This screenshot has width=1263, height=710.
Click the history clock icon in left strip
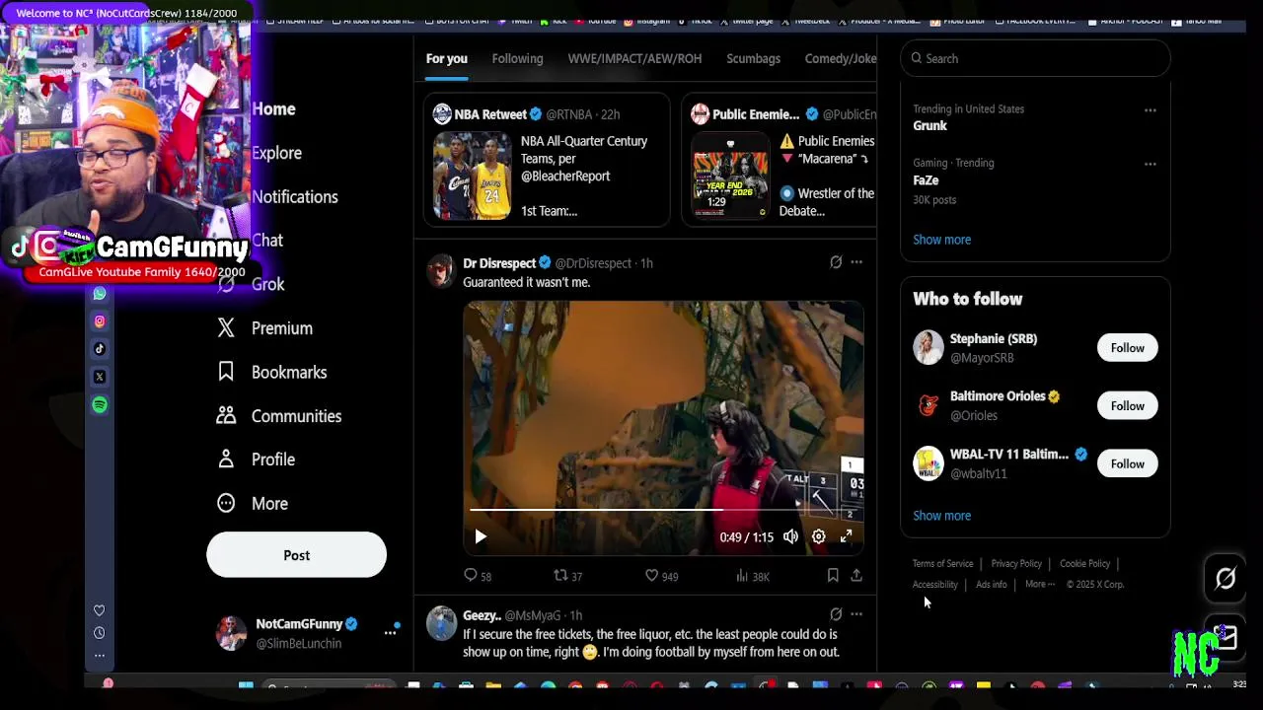pos(99,633)
